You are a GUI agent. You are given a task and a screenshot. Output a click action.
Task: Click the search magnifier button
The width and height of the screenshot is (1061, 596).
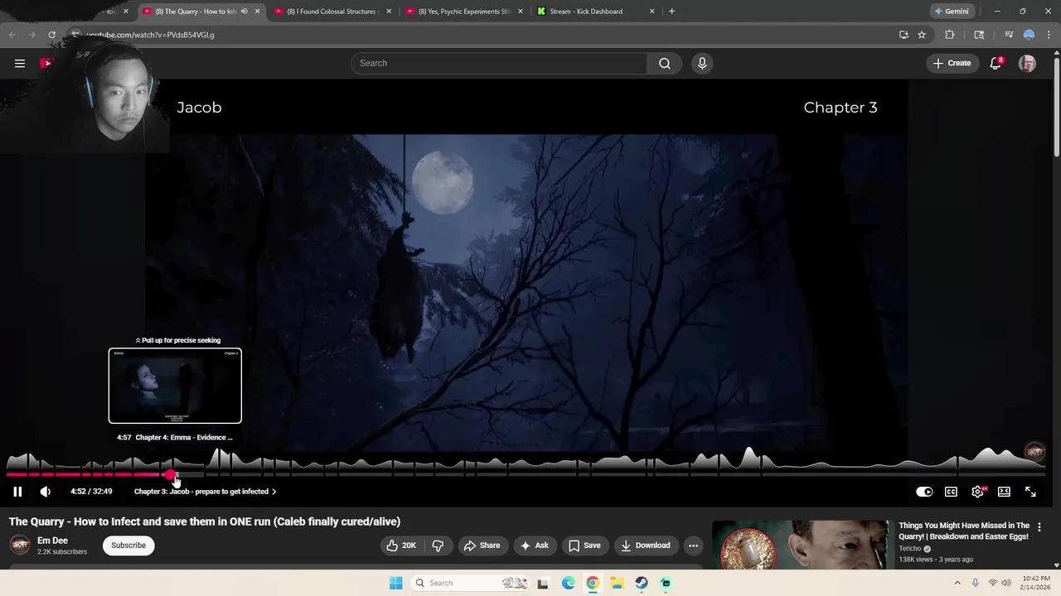pos(665,63)
